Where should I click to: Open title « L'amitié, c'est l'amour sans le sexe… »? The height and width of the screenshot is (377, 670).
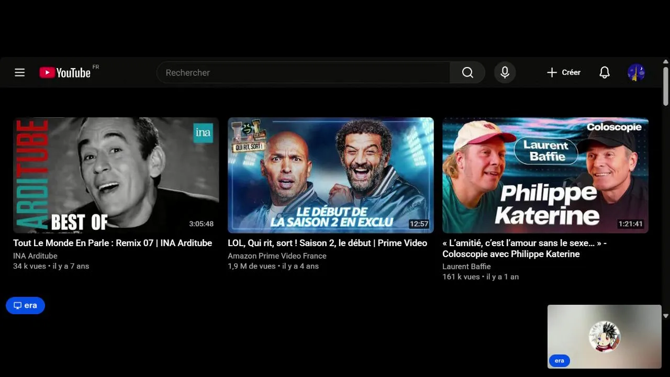tap(524, 248)
